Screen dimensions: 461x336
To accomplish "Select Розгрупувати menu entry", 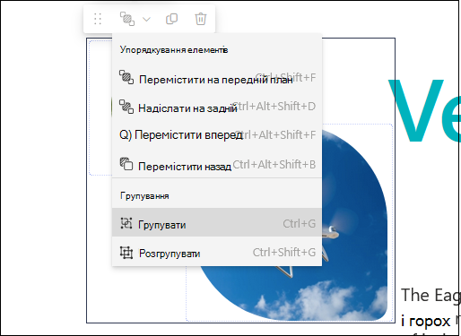I will pos(217,252).
